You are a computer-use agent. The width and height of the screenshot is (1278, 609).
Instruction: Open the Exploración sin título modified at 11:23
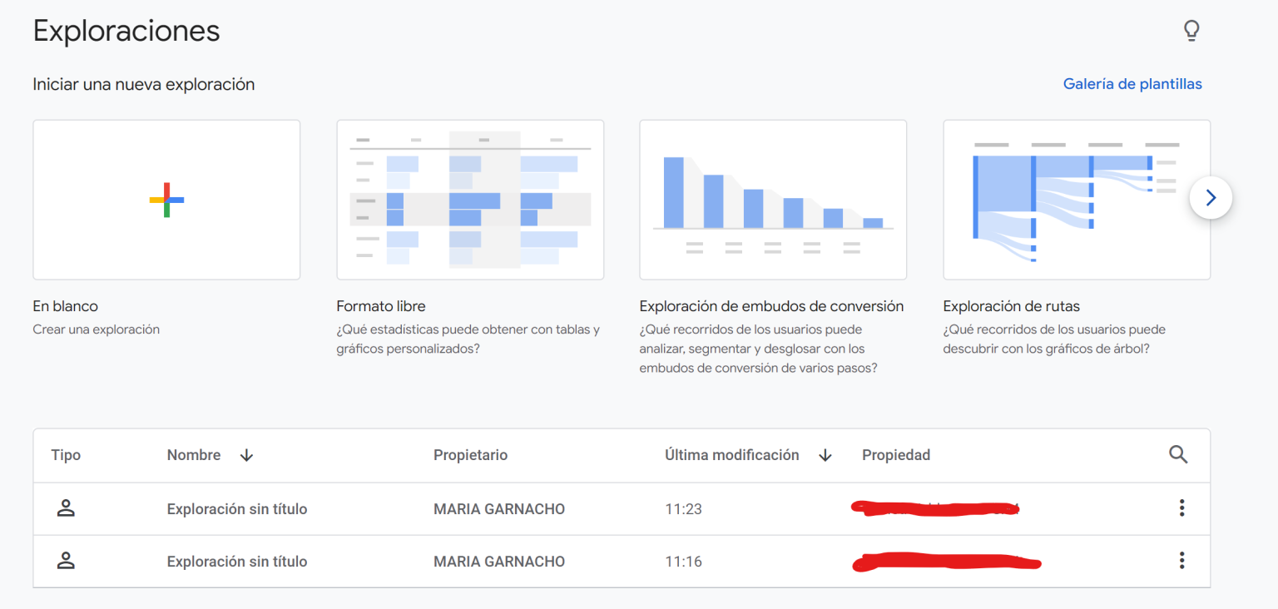coord(237,509)
